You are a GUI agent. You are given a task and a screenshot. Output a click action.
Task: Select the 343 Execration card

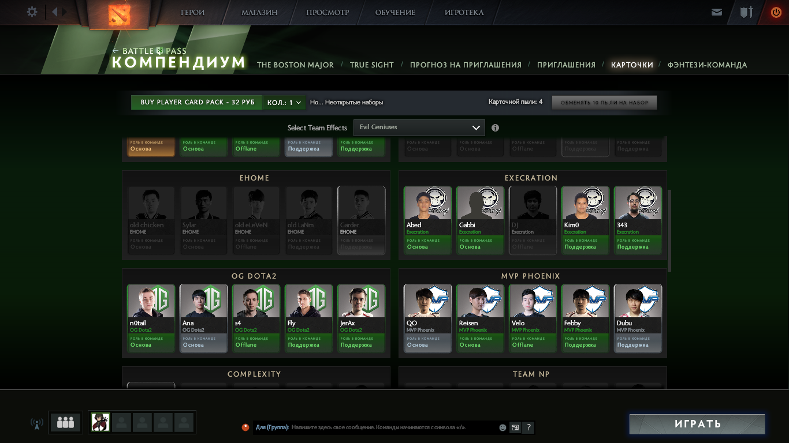(x=638, y=220)
